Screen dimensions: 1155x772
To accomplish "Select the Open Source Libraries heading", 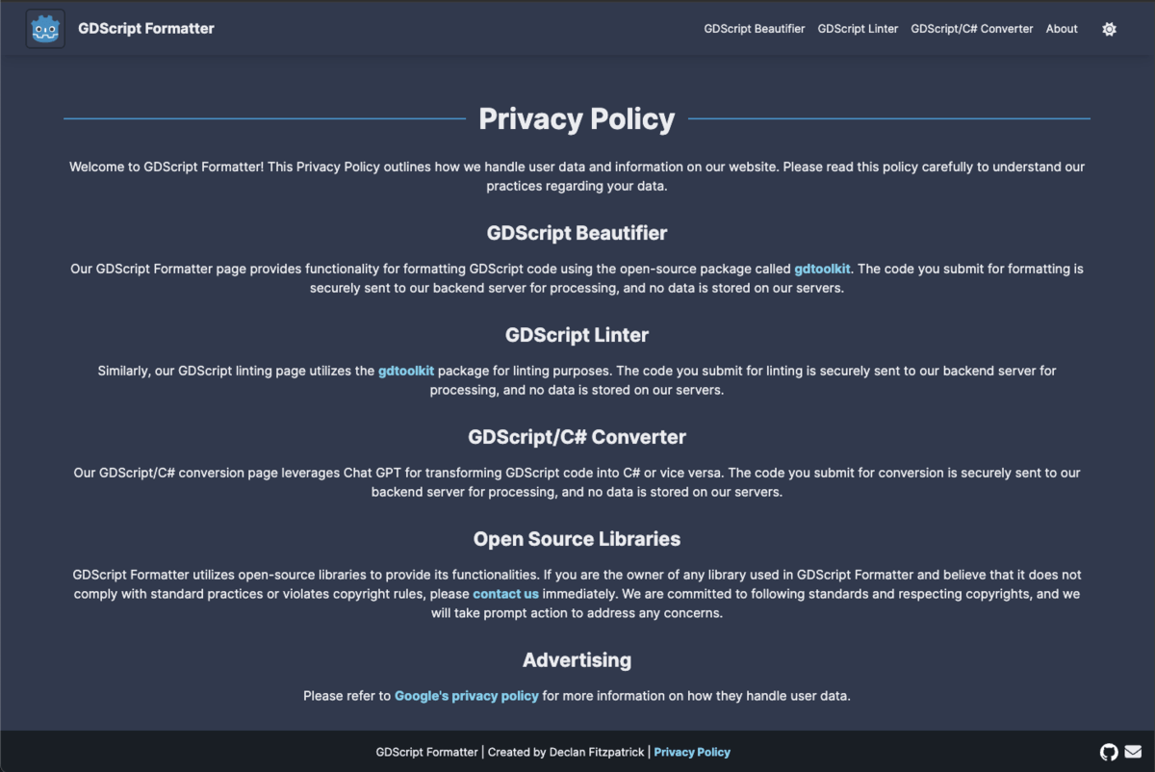I will [x=577, y=538].
